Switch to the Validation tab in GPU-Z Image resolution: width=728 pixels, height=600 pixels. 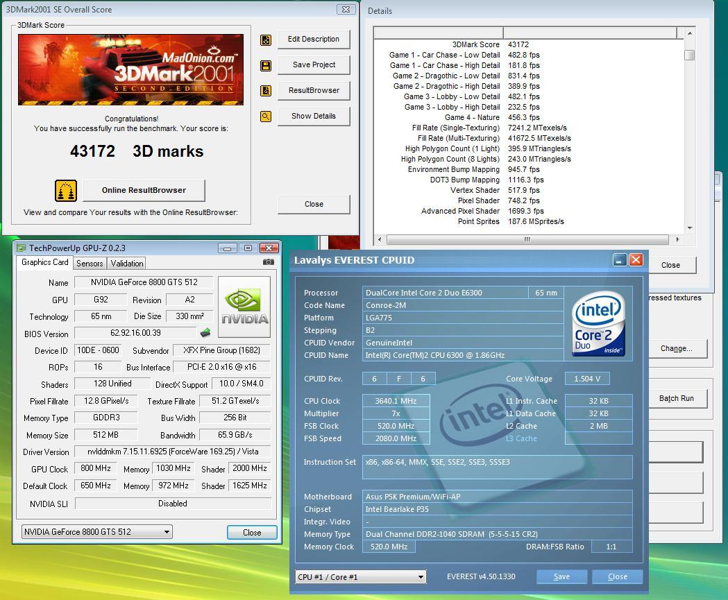point(127,263)
